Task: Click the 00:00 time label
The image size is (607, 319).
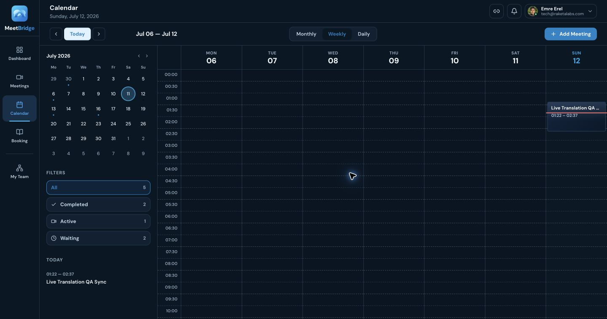Action: pyautogui.click(x=171, y=74)
